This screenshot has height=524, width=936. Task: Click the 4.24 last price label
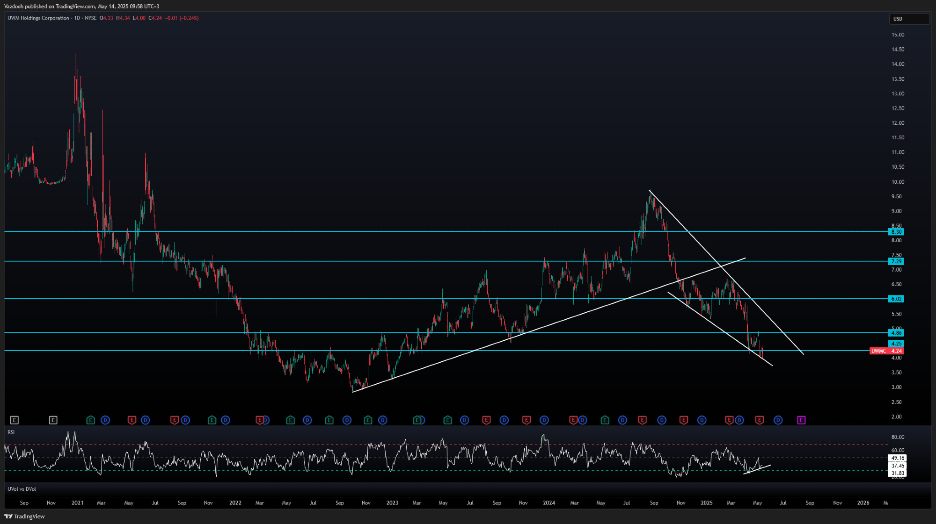(x=896, y=351)
